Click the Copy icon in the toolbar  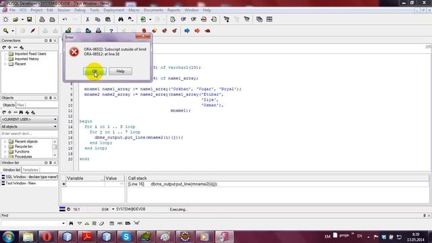point(97,20)
